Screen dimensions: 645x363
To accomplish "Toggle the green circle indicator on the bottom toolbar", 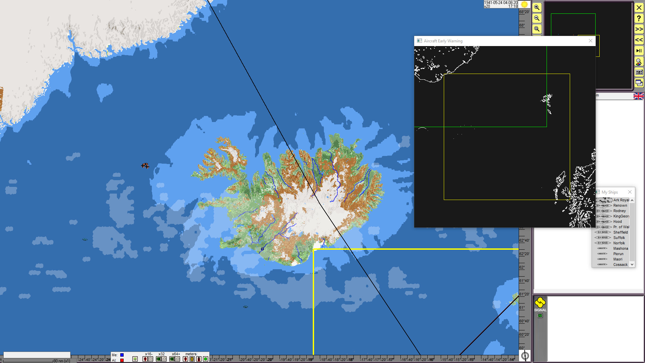I will 206,359.
